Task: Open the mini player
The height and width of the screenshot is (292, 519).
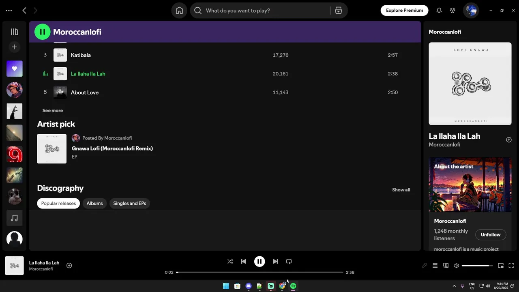Action: coord(501,266)
